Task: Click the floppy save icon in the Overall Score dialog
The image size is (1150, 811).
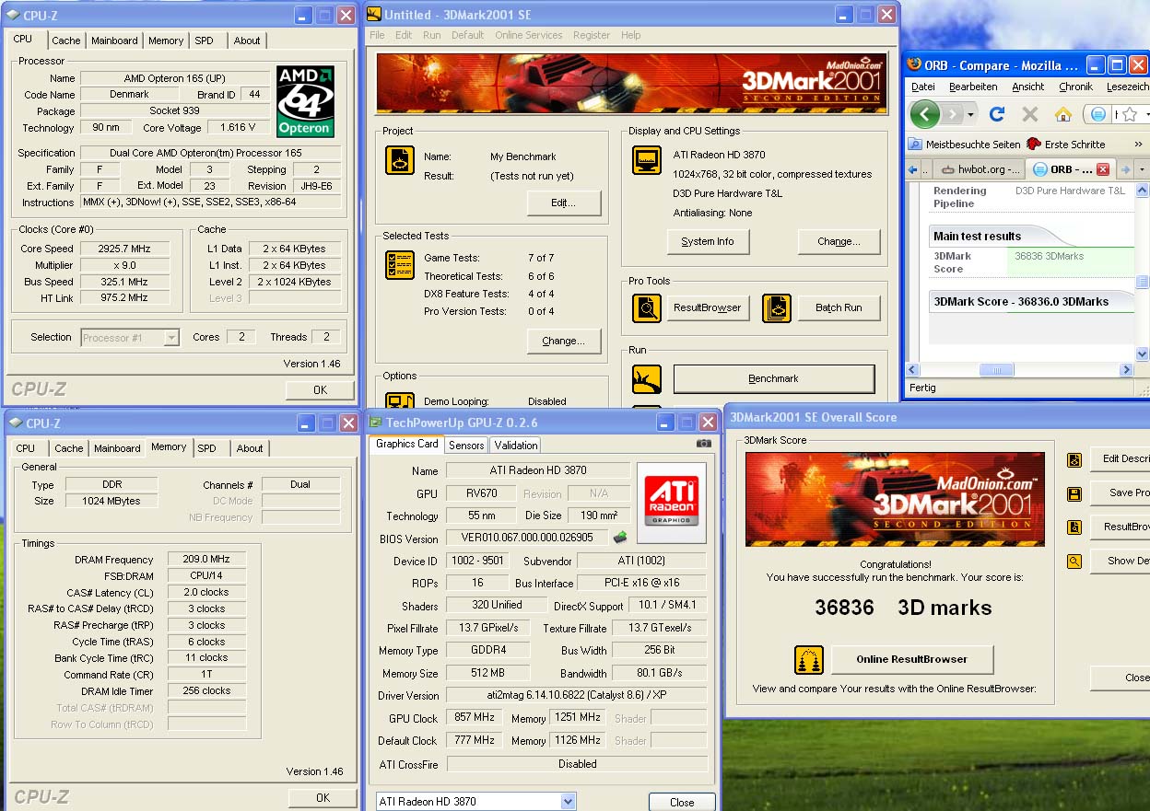Action: tap(1074, 493)
